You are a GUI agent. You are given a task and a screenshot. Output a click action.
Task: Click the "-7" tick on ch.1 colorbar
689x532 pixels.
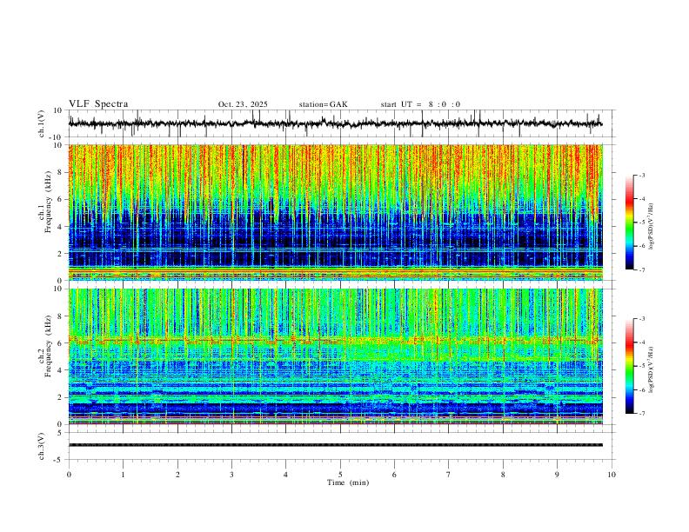[642, 269]
